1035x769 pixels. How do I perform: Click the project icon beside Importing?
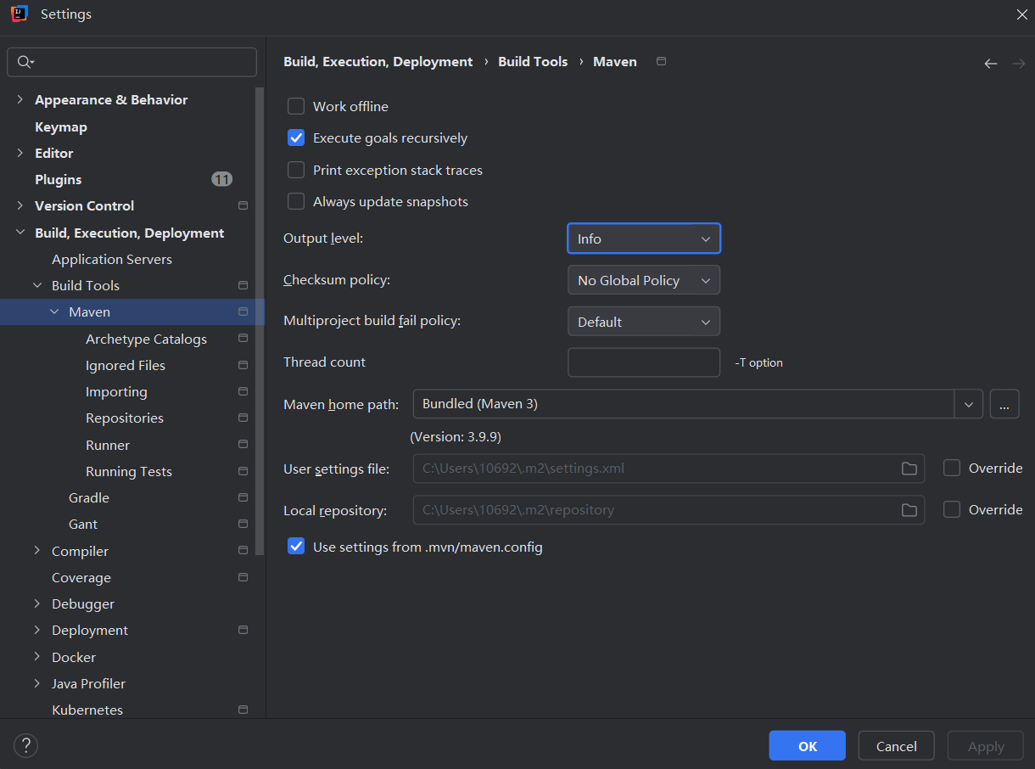243,391
